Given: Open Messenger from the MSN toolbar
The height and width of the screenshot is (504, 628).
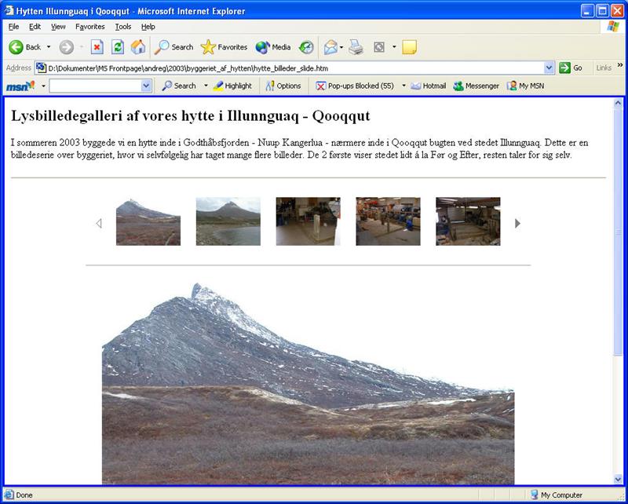Looking at the screenshot, I should (476, 86).
